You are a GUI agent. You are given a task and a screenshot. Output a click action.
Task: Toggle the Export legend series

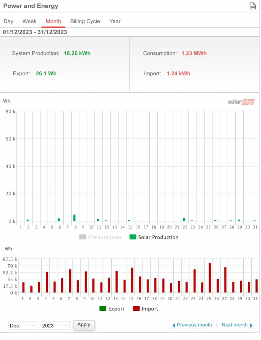[x=112, y=308]
